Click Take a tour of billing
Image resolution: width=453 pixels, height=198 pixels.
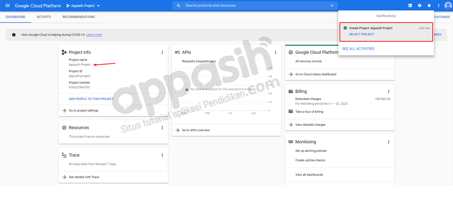click(309, 112)
